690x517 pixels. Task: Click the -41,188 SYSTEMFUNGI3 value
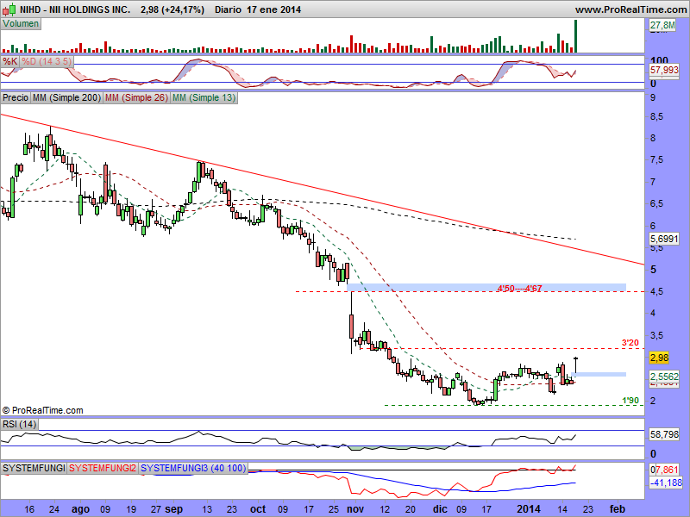click(x=666, y=483)
